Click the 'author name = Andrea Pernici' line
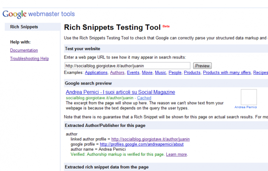Screen dimensions: 268x171 (x=98, y=149)
